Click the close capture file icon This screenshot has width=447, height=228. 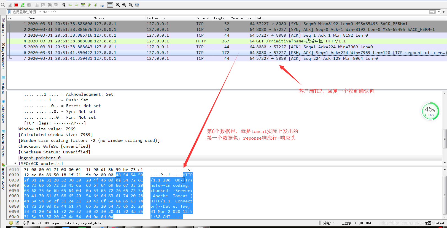(50, 5)
